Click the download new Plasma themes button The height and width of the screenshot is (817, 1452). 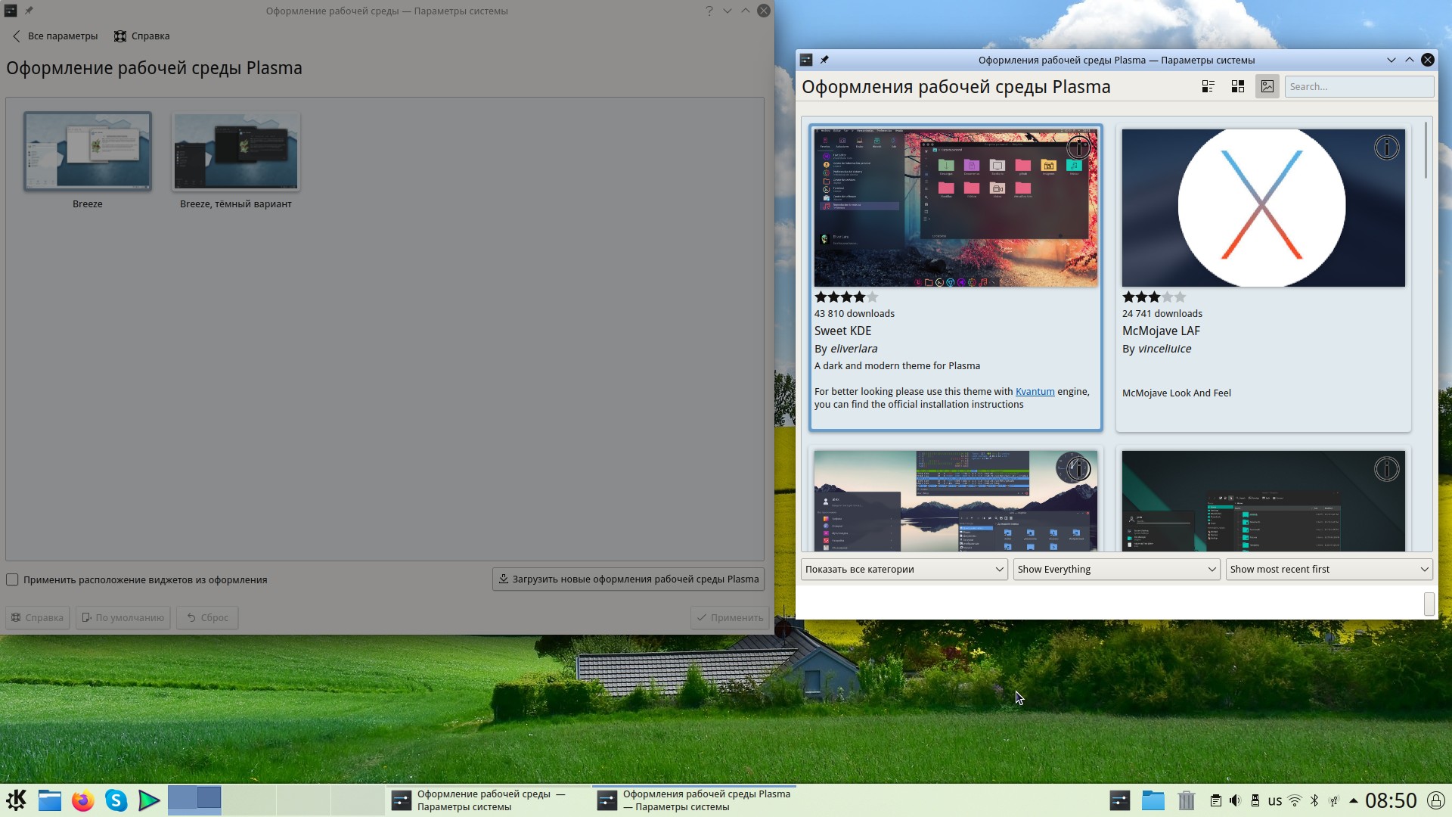pyautogui.click(x=628, y=579)
